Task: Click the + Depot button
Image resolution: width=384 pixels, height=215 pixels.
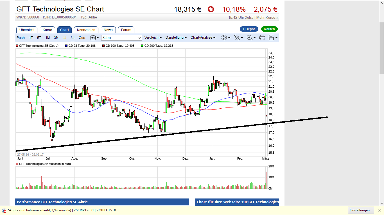Action: point(249,29)
